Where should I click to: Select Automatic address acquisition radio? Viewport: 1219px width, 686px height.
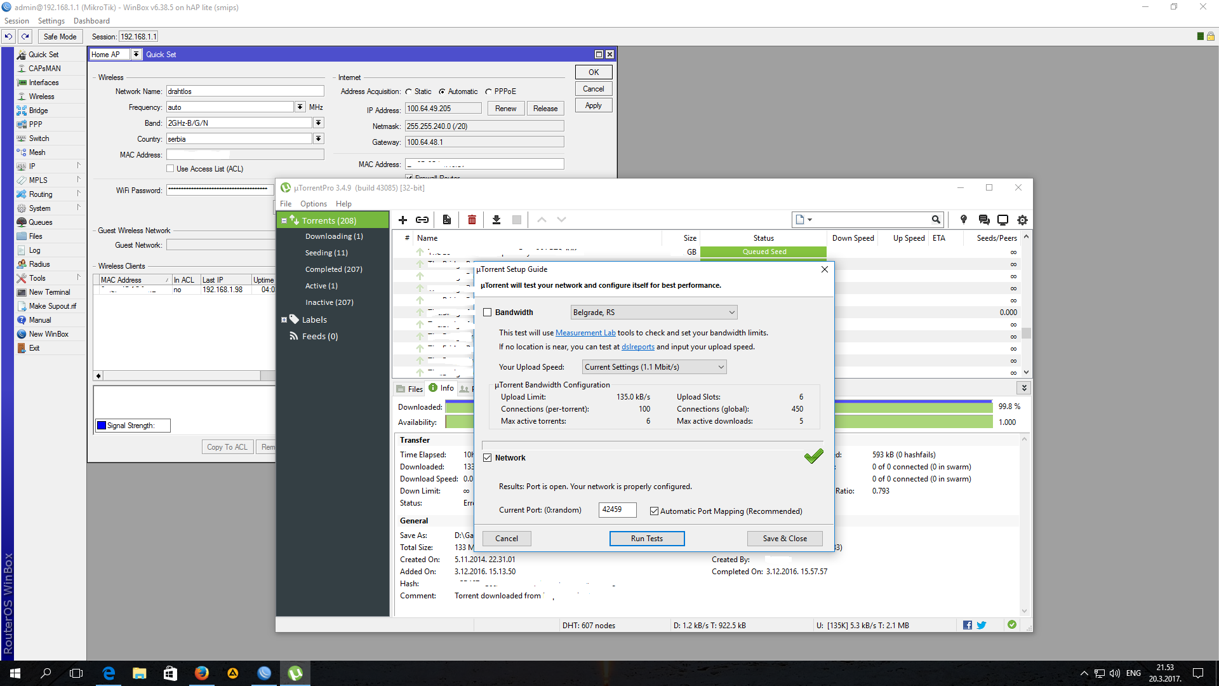coord(442,91)
